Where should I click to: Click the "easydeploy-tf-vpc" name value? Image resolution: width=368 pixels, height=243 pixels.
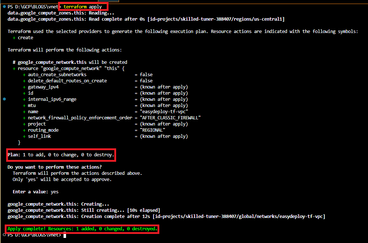(x=164, y=112)
